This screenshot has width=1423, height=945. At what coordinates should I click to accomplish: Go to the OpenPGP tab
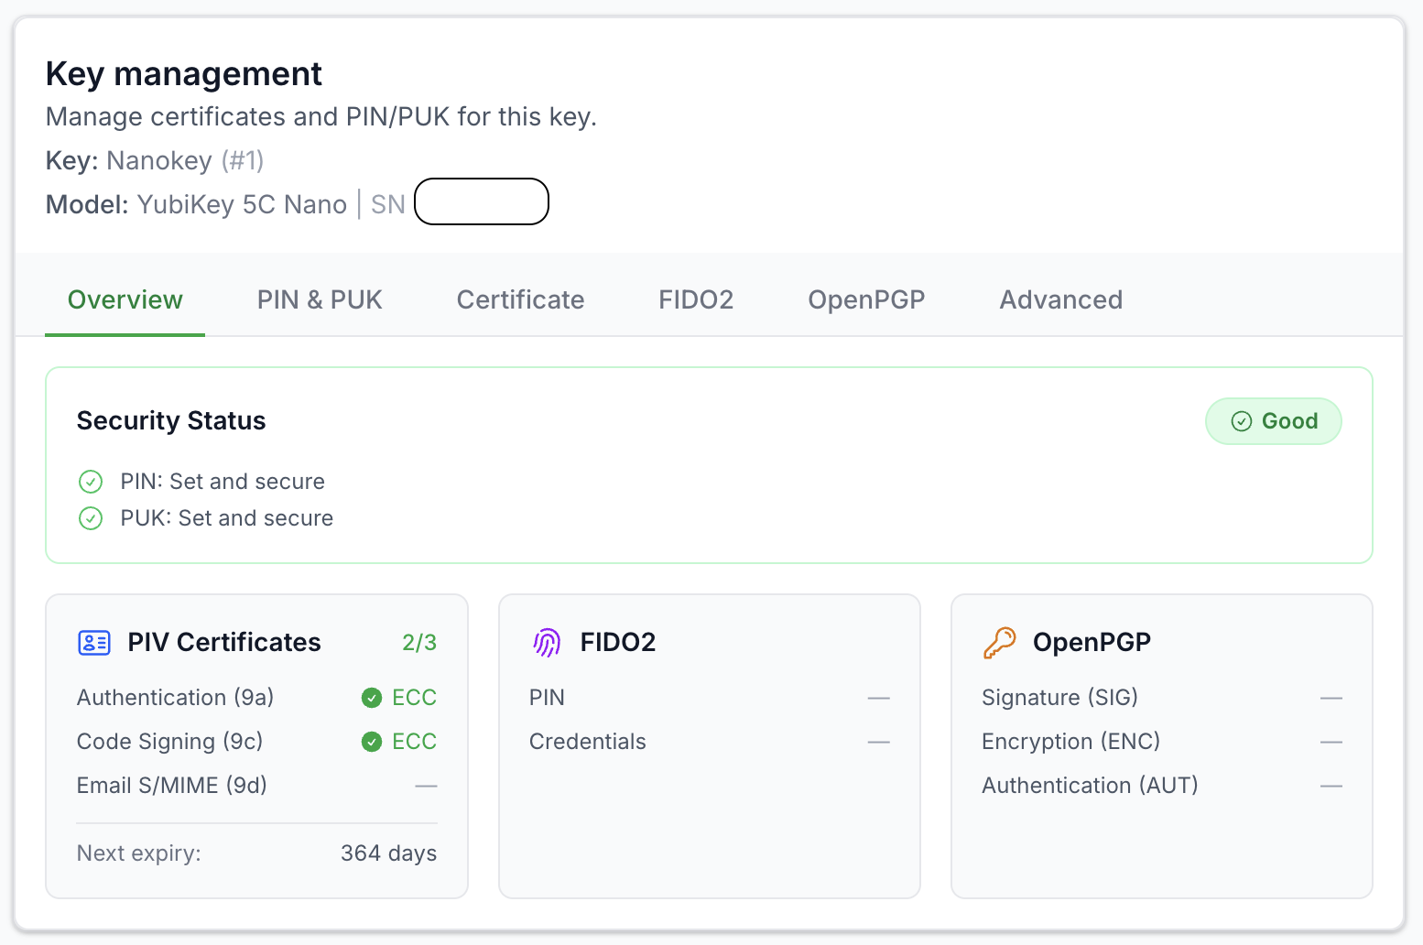click(866, 299)
